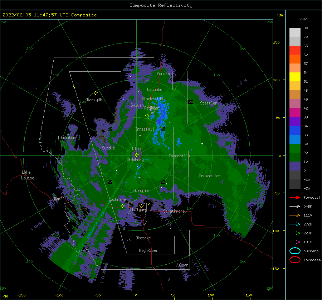The image size is (322, 300).
Task: Click the dBZ heading above the color scale
Action: click(x=303, y=19)
